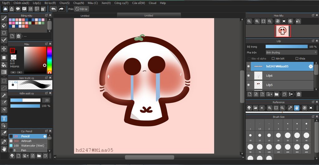Toggle the Reference panel hand tool
This screenshot has width=319, height=165.
(x=297, y=108)
